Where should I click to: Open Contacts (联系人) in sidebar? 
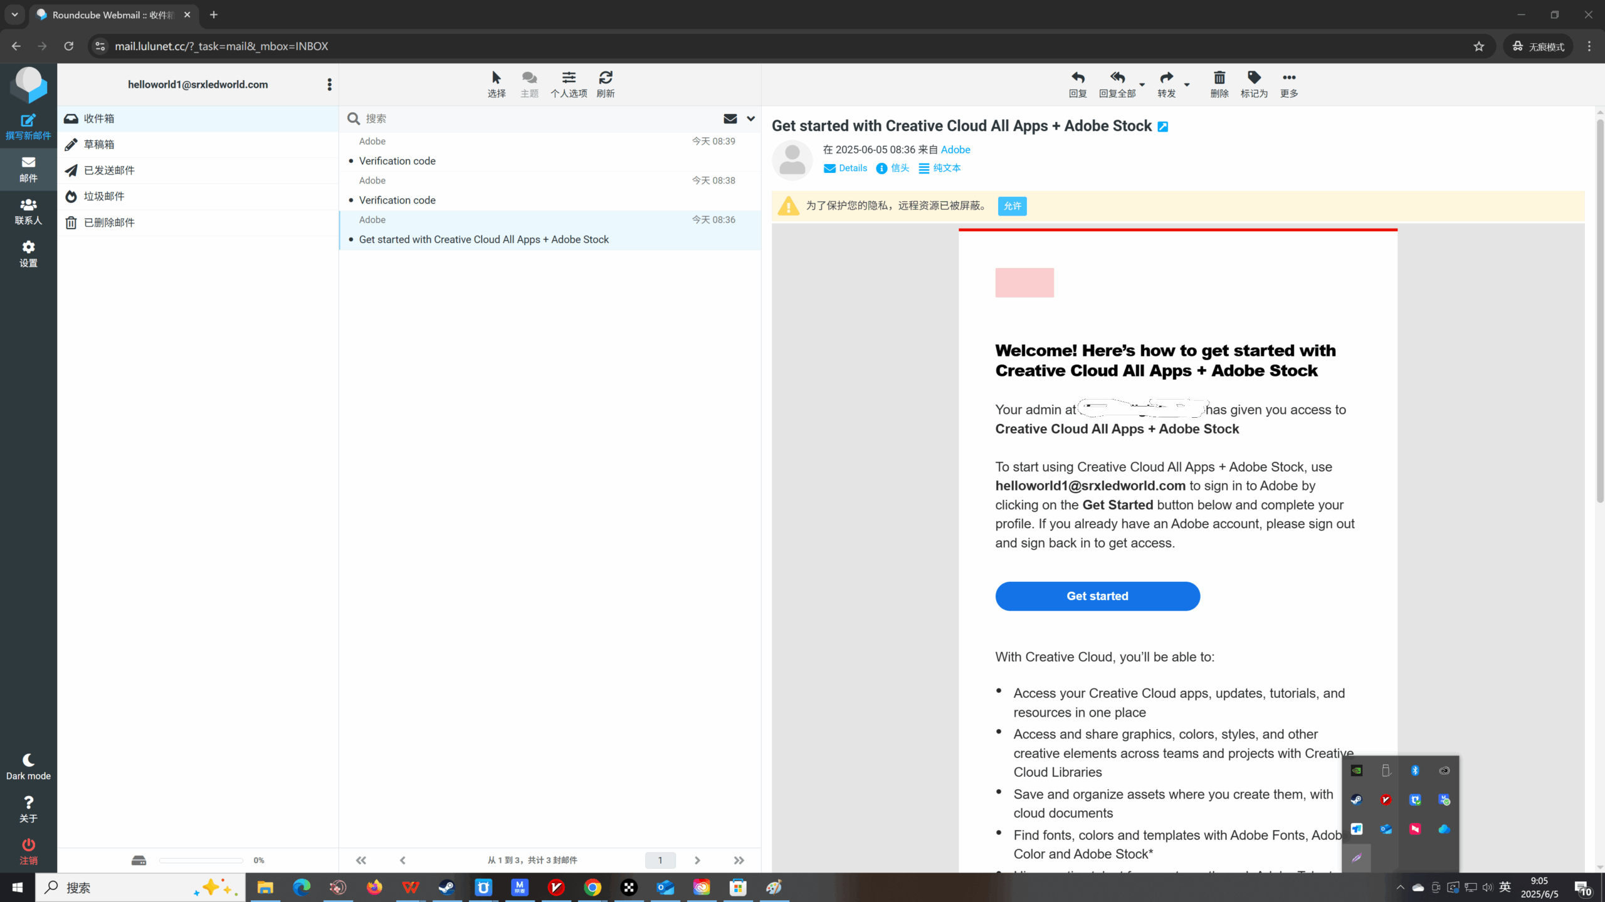point(28,212)
